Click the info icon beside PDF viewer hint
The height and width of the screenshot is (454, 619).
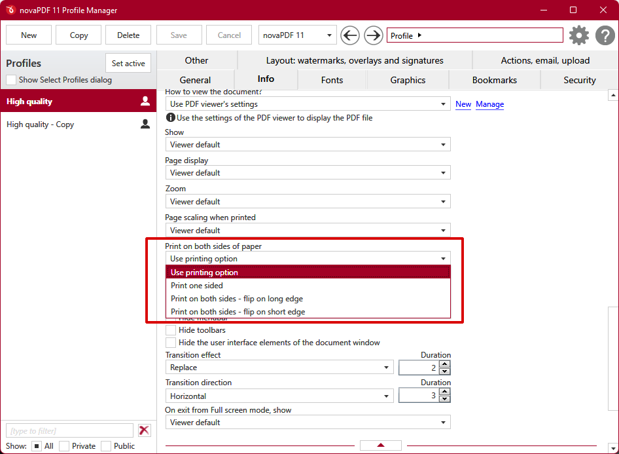pos(171,117)
